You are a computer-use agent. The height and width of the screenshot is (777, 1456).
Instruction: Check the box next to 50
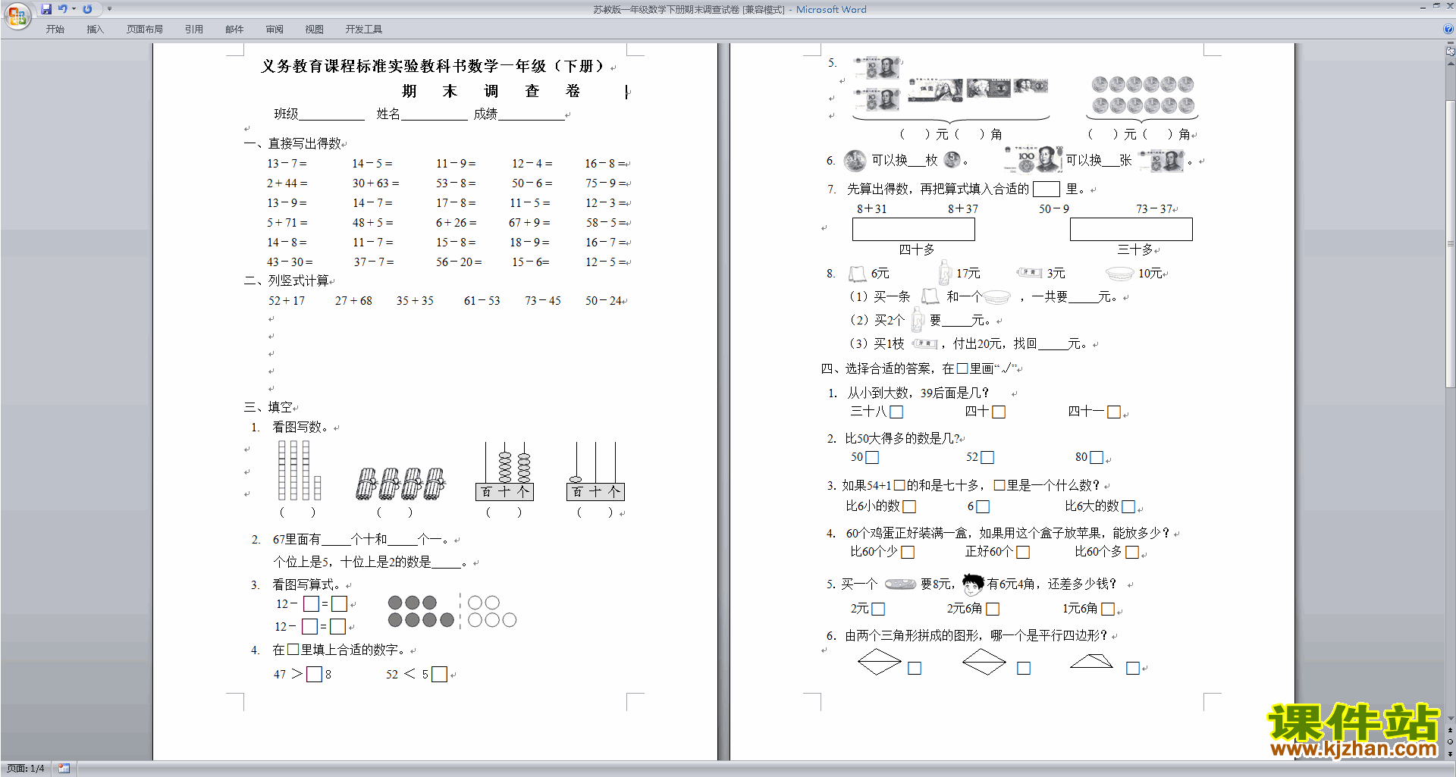pyautogui.click(x=872, y=458)
